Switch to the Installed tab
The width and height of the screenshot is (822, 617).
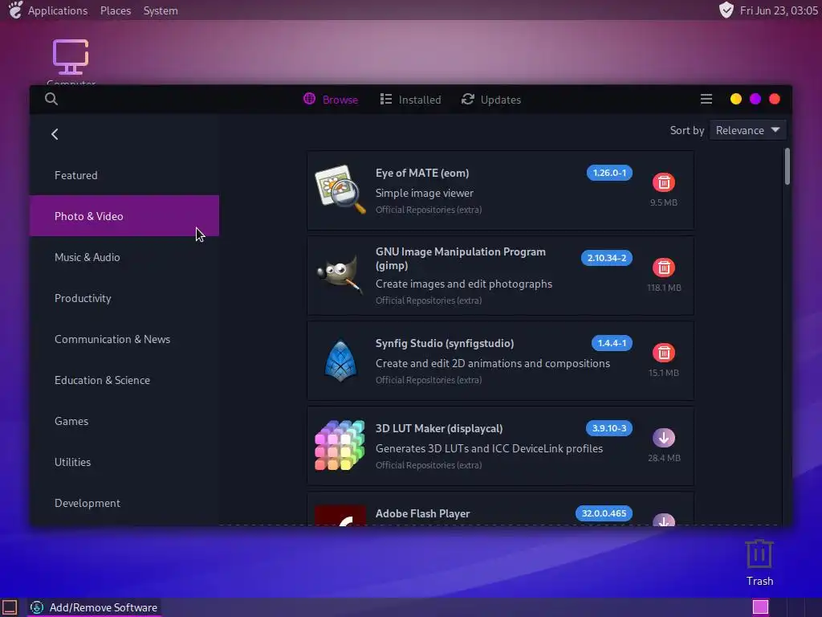tap(410, 100)
